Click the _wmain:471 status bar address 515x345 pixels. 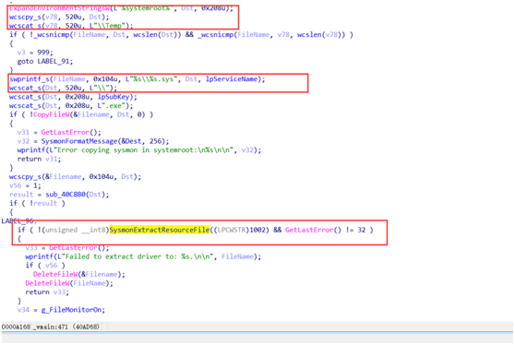pos(51,327)
